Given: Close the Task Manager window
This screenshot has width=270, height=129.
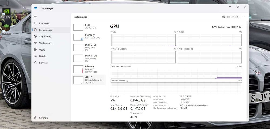Looking at the screenshot, I should coord(245,6).
